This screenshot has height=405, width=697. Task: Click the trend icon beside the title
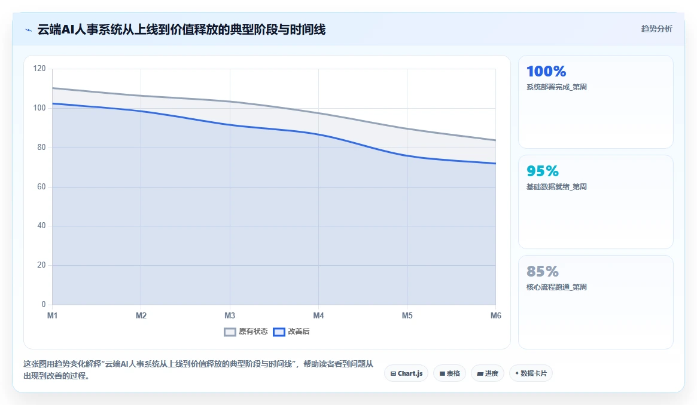29,30
